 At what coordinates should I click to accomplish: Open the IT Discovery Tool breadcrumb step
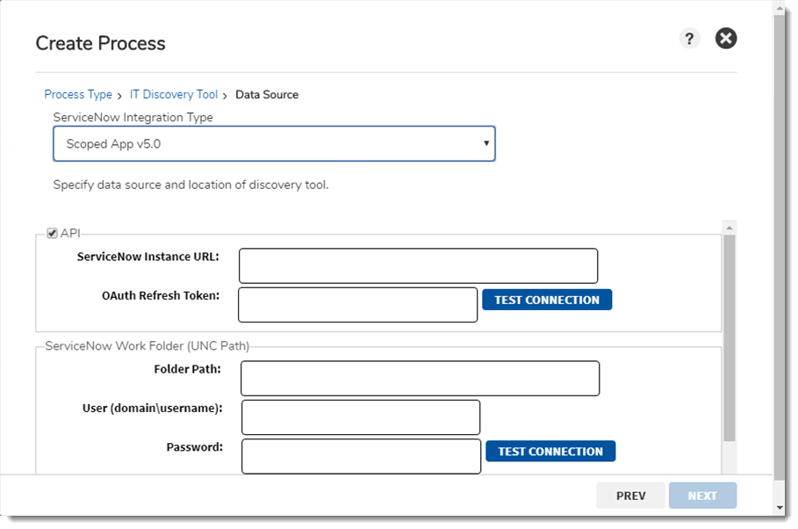coord(174,95)
